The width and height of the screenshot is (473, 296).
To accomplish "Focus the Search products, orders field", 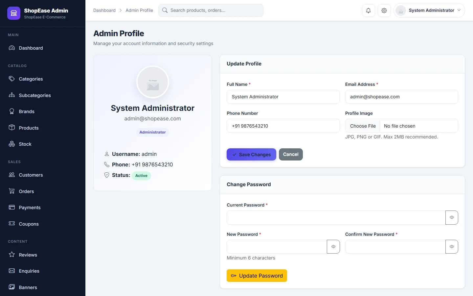I will [211, 10].
